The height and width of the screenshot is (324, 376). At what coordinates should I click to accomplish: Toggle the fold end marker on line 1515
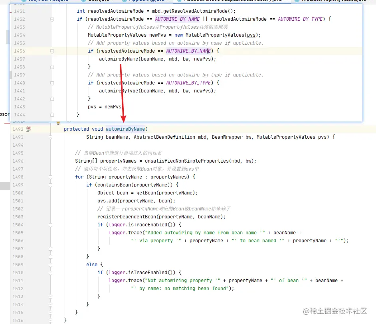click(x=50, y=312)
